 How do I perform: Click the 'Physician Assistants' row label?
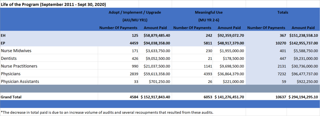[x=20, y=82]
